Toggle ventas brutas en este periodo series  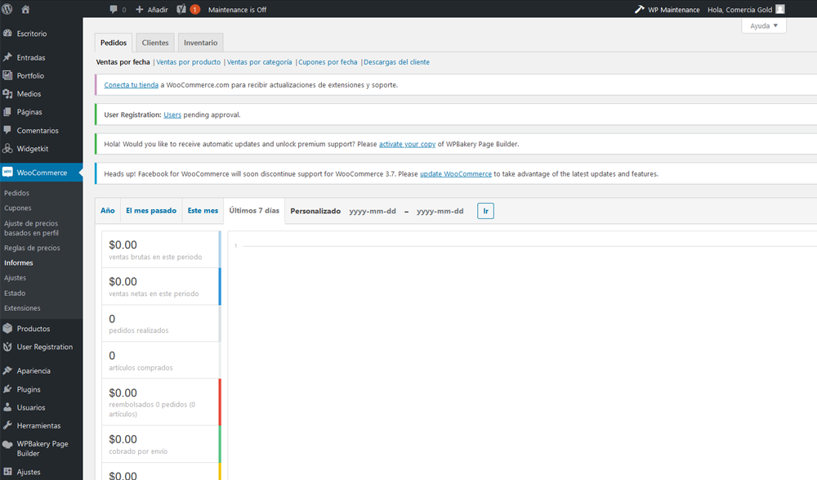(x=162, y=250)
